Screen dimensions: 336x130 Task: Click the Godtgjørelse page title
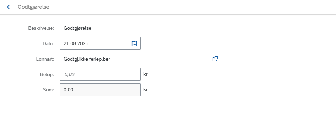[33, 7]
